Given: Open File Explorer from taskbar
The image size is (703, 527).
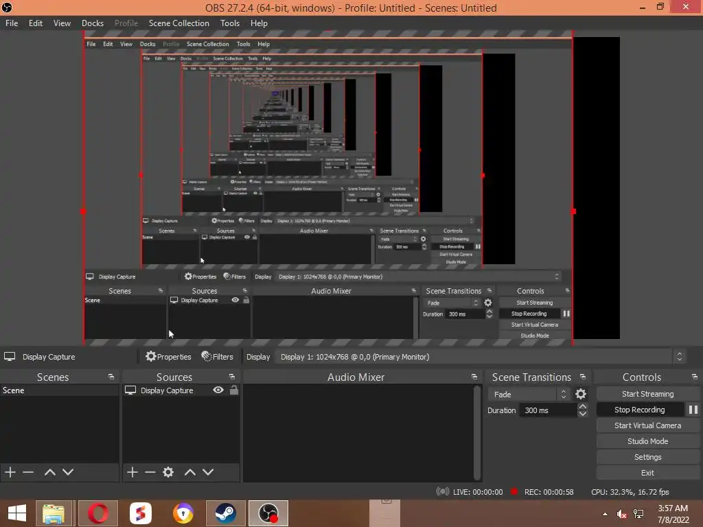Looking at the screenshot, I should [x=54, y=513].
